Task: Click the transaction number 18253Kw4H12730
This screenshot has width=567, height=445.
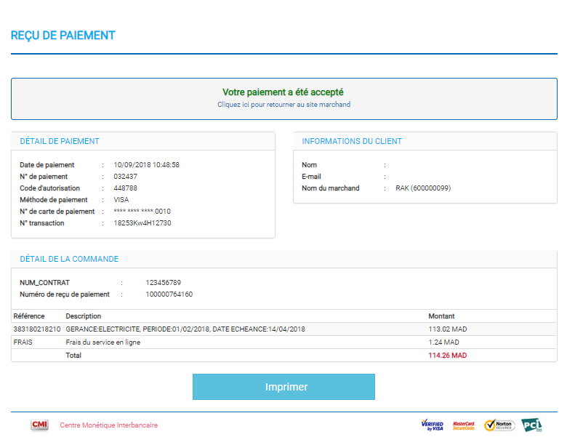Action: [142, 223]
